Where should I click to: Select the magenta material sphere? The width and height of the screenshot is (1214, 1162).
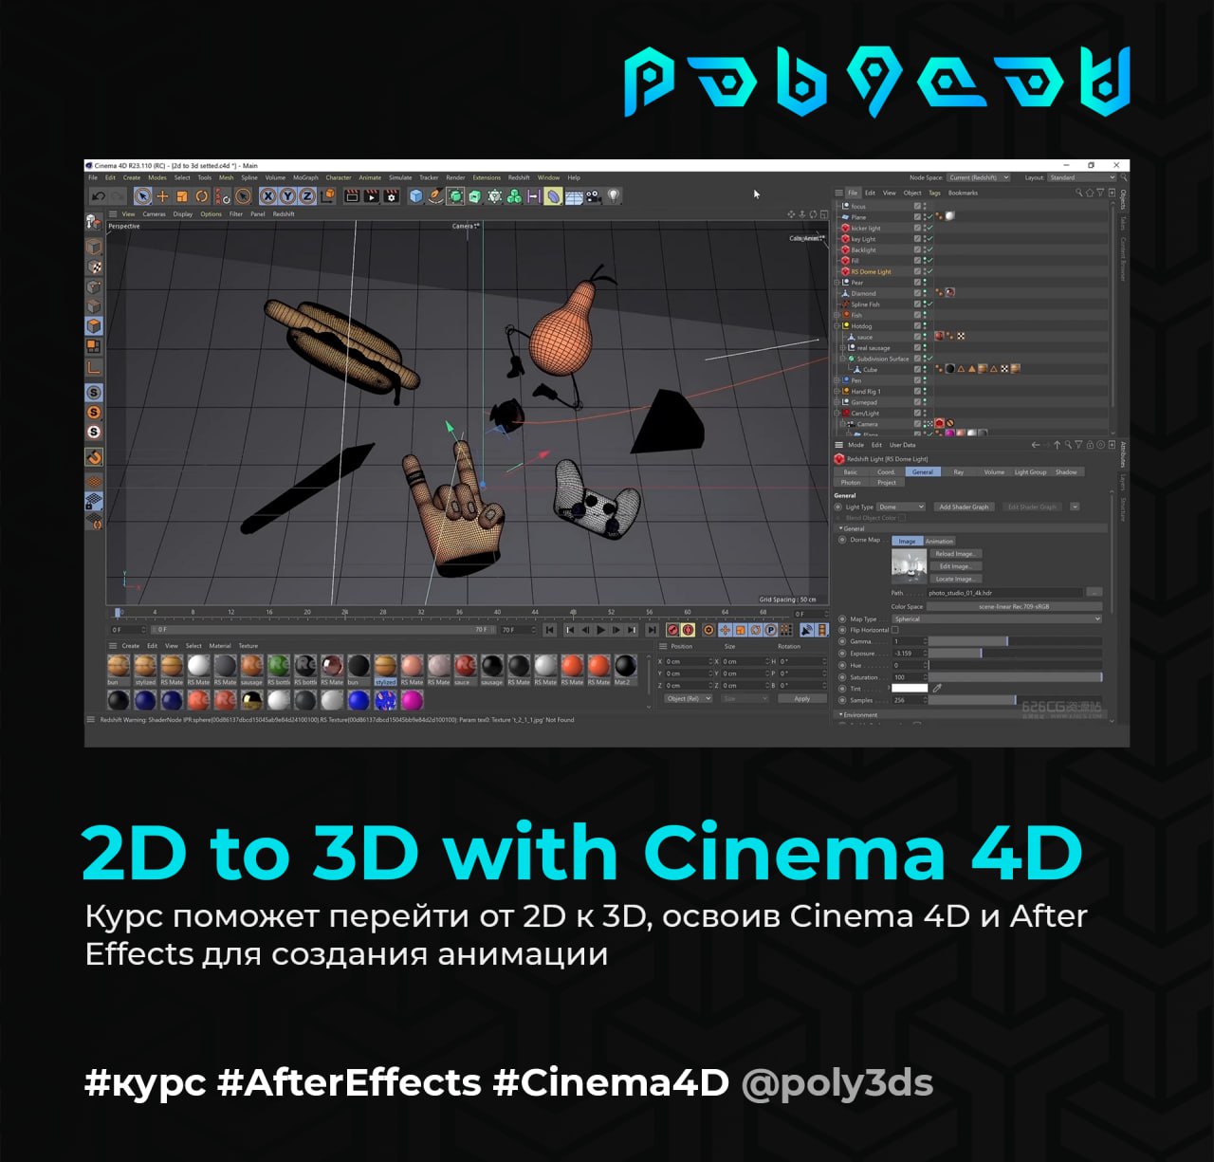point(412,700)
